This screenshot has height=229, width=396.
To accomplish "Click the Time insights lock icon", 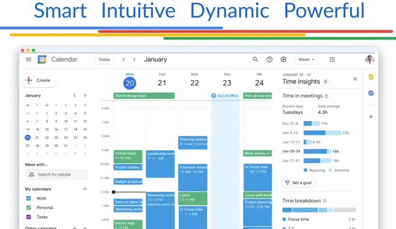I will pos(325,81).
